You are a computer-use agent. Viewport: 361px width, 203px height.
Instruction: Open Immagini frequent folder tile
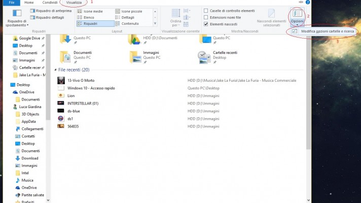(145, 56)
